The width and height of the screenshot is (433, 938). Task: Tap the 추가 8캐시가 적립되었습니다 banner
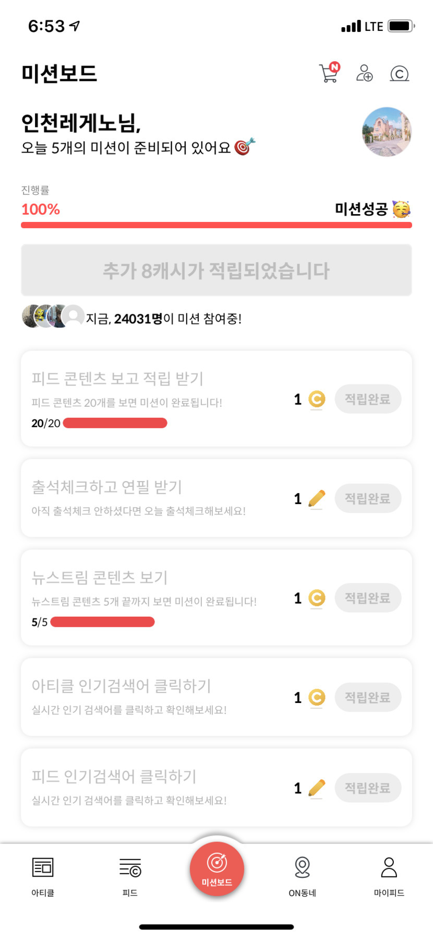[x=216, y=270]
